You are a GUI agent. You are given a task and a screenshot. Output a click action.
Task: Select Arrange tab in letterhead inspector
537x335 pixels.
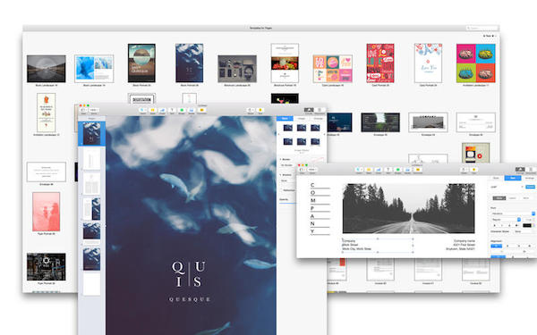[x=530, y=178]
